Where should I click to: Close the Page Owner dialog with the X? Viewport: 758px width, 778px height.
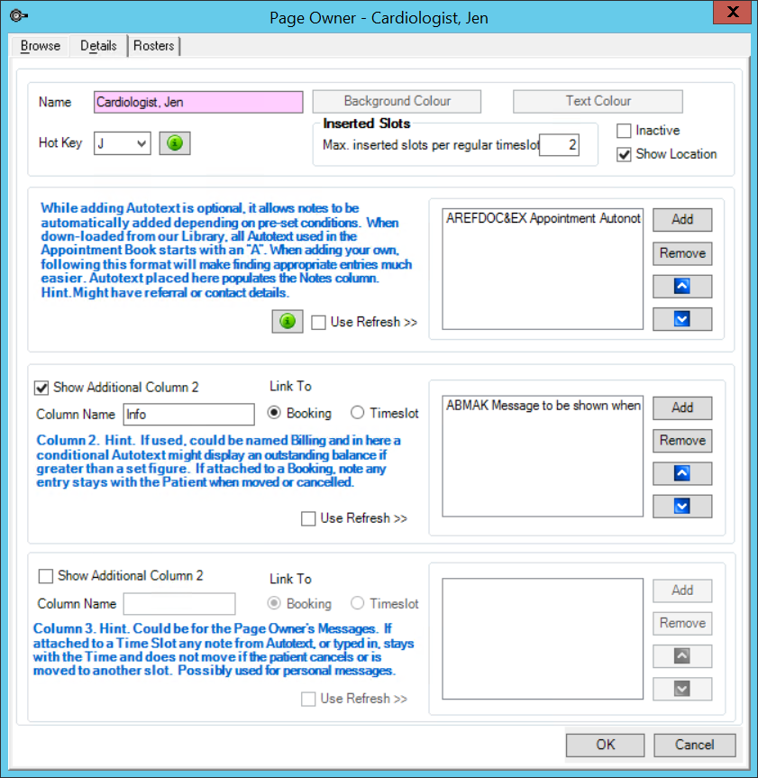tap(732, 12)
